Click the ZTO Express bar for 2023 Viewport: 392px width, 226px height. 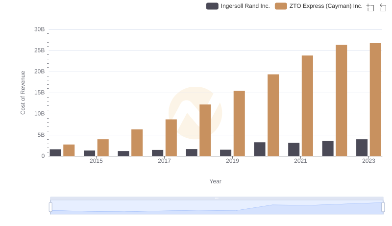coord(375,100)
